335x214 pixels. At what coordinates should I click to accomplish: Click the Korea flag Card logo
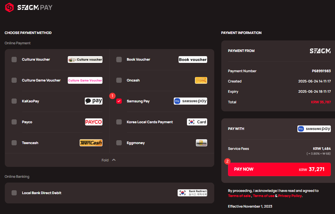(x=197, y=122)
